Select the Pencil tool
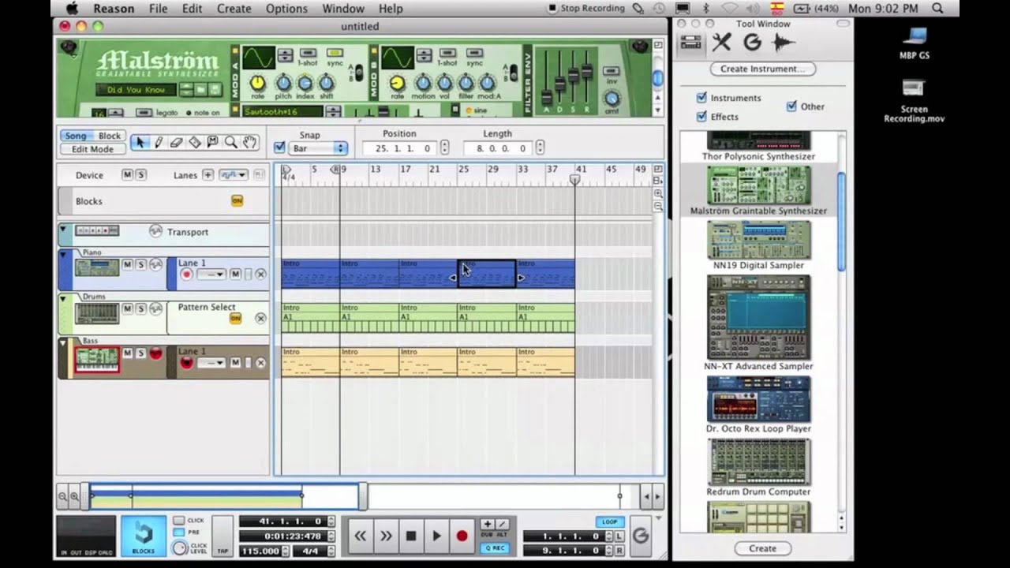Screen dimensions: 1010x568 pyautogui.click(x=158, y=142)
